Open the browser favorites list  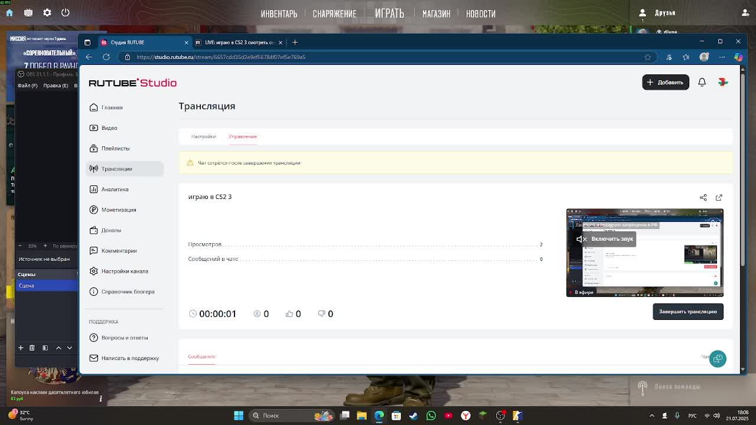686,57
